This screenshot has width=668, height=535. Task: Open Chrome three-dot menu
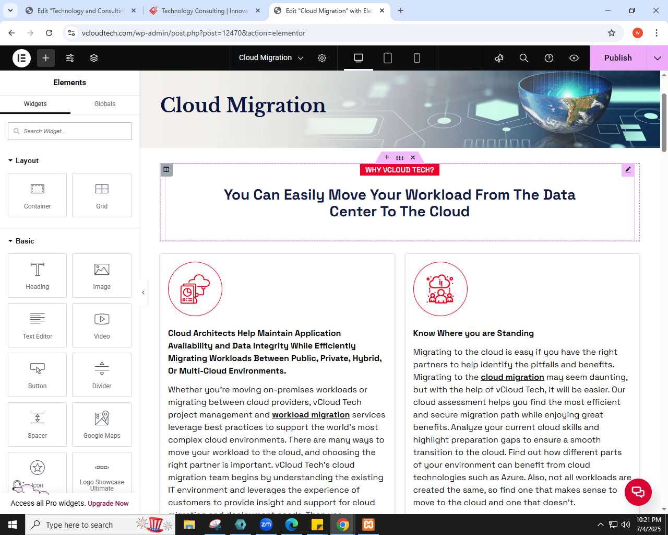click(x=656, y=33)
